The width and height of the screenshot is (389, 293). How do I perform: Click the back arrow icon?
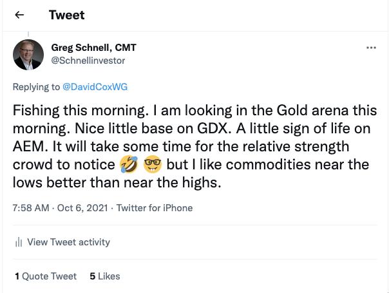[x=20, y=15]
